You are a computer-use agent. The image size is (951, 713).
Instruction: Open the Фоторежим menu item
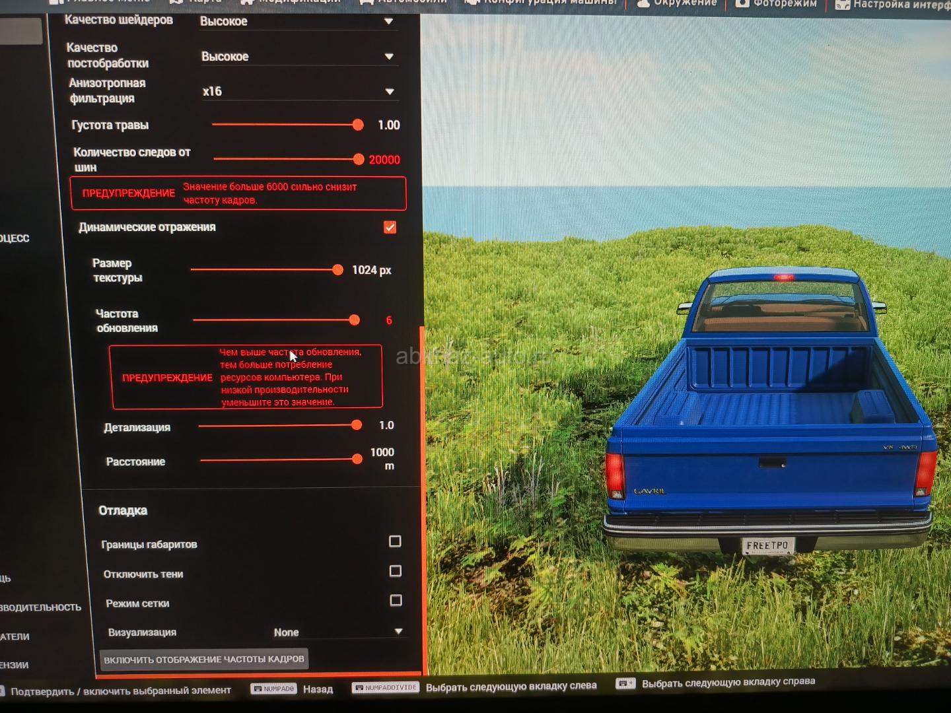(x=785, y=3)
